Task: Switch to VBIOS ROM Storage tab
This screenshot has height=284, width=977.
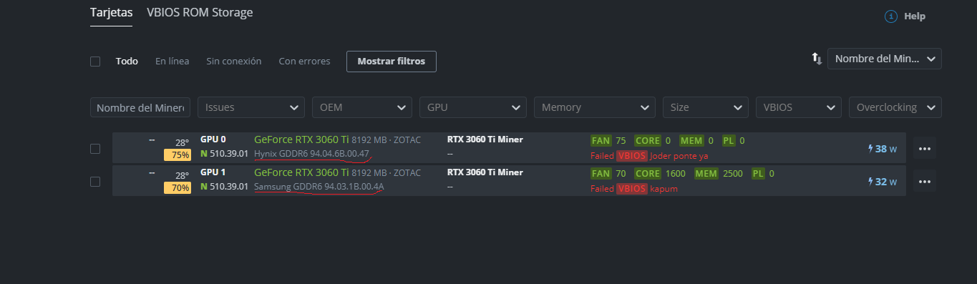Action: coord(200,13)
